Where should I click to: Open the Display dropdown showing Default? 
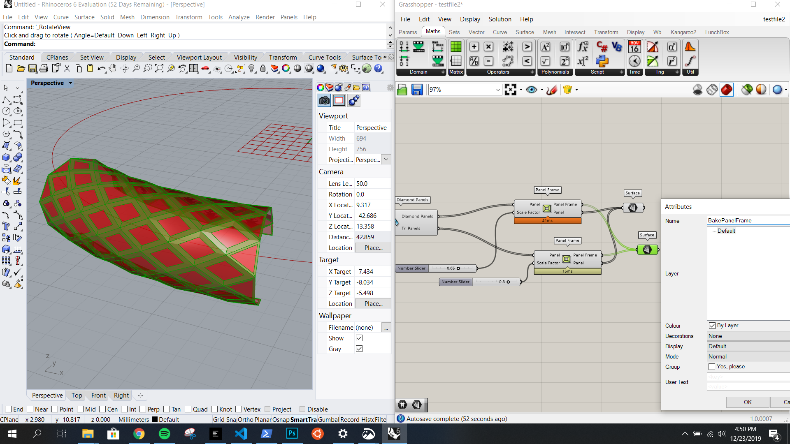[748, 346]
